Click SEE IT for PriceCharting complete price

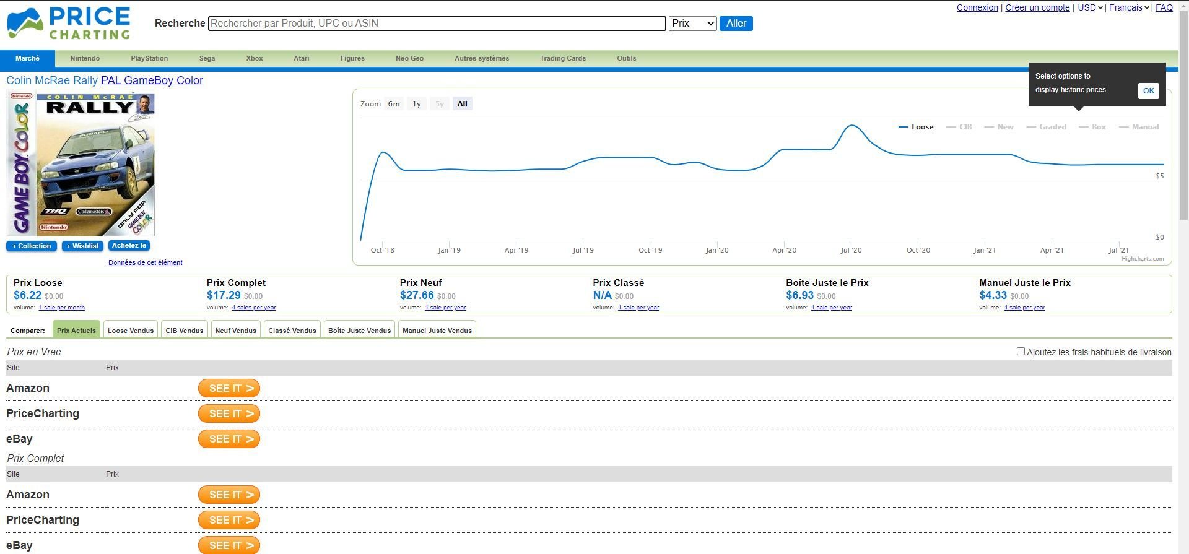pos(229,520)
